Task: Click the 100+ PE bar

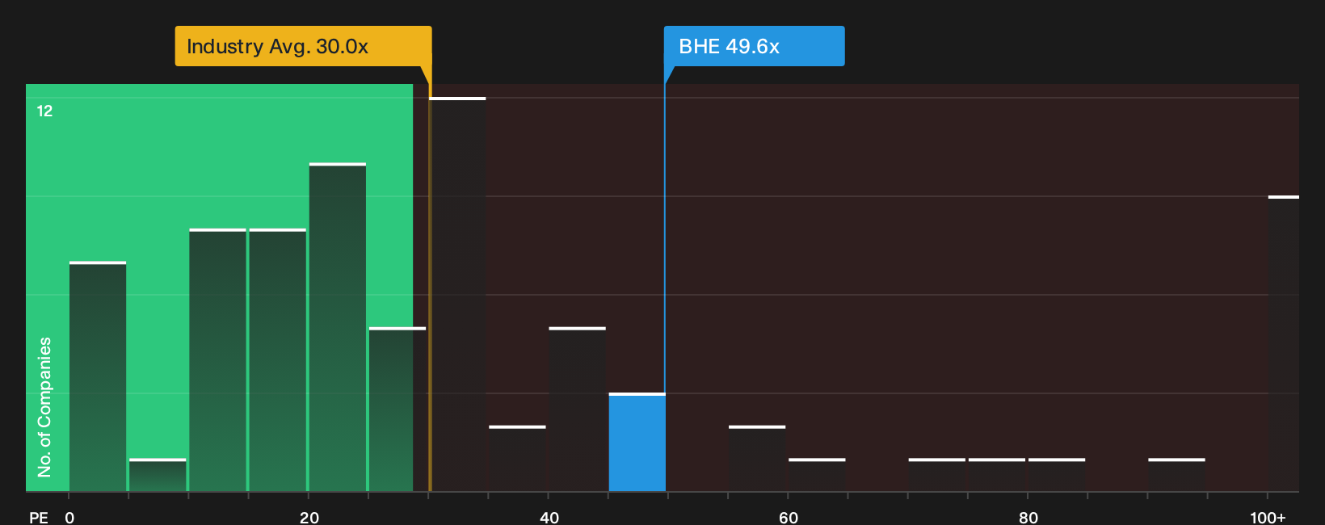Action: pos(1283,344)
